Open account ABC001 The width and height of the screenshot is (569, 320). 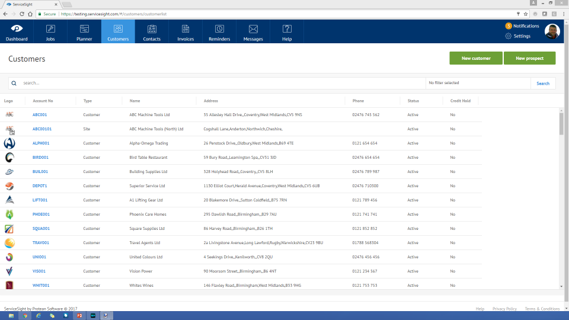(x=40, y=114)
